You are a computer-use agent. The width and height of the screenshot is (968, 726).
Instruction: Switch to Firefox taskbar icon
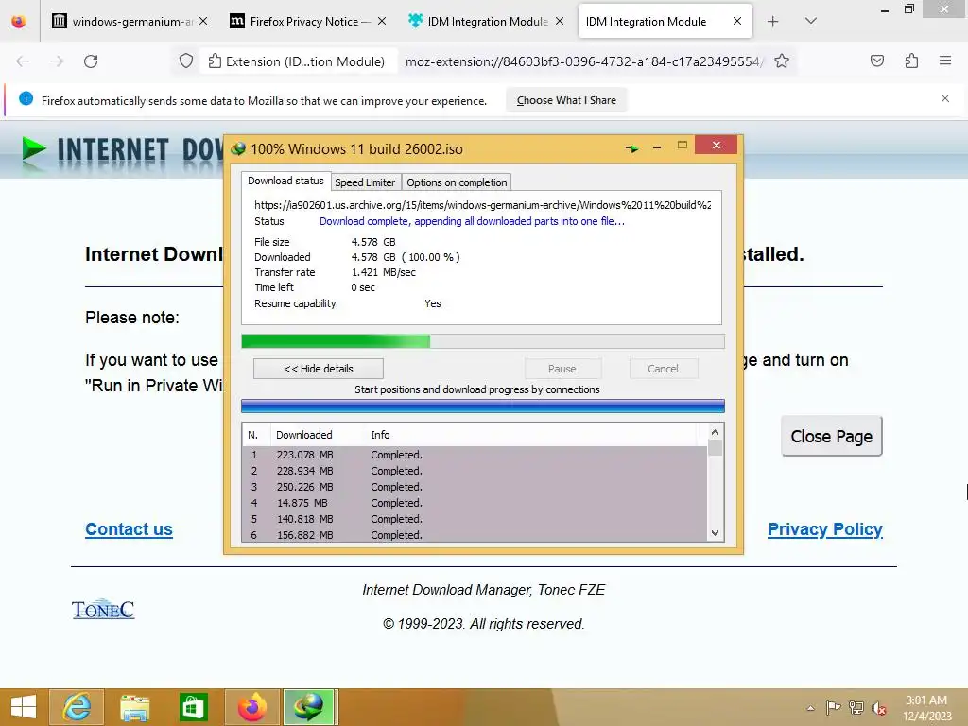pyautogui.click(x=251, y=707)
